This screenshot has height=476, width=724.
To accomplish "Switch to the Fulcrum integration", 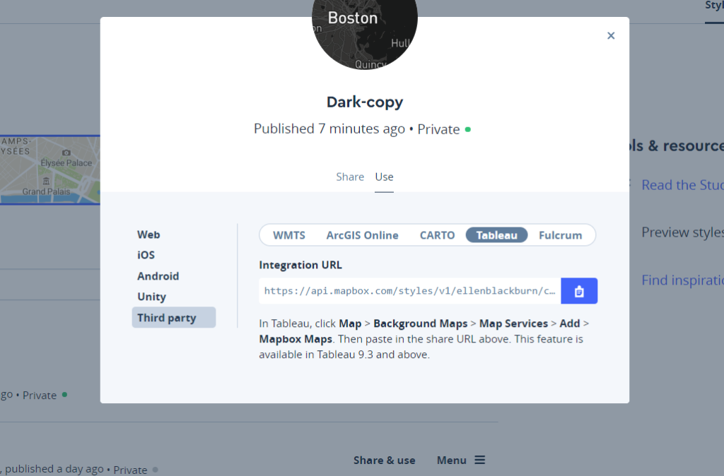I will 561,235.
